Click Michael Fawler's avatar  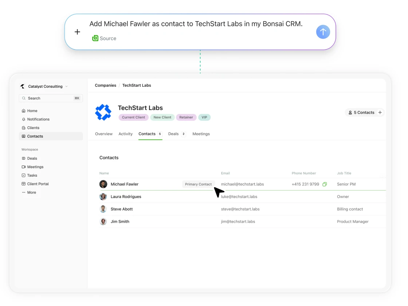[103, 184]
